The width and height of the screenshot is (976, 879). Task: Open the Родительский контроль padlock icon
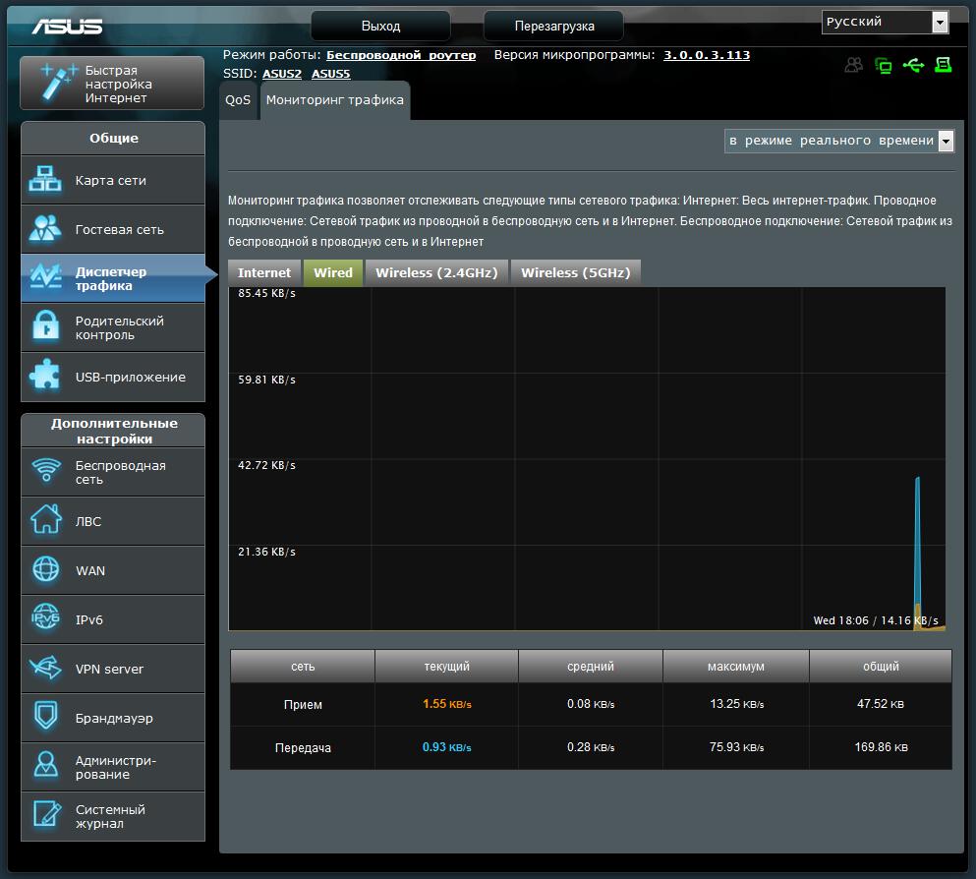coord(46,326)
